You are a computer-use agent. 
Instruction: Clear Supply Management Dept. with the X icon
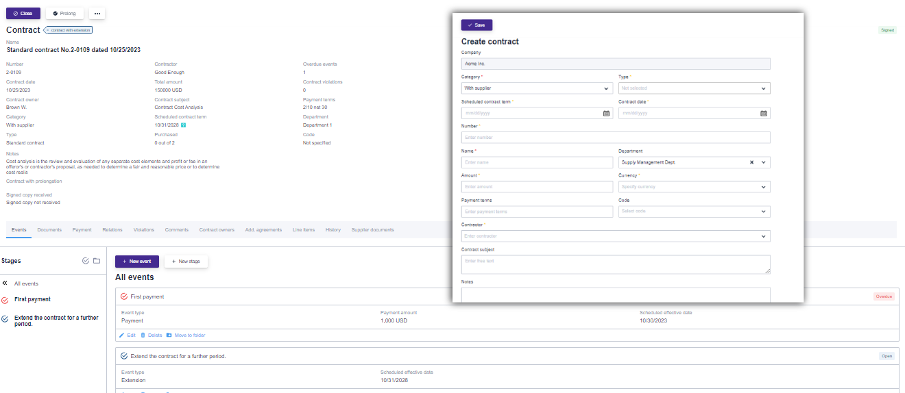751,162
